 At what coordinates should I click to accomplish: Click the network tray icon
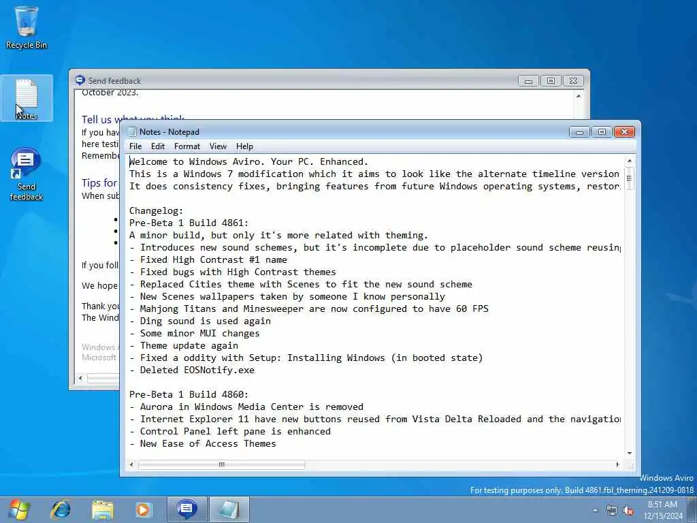tap(612, 511)
